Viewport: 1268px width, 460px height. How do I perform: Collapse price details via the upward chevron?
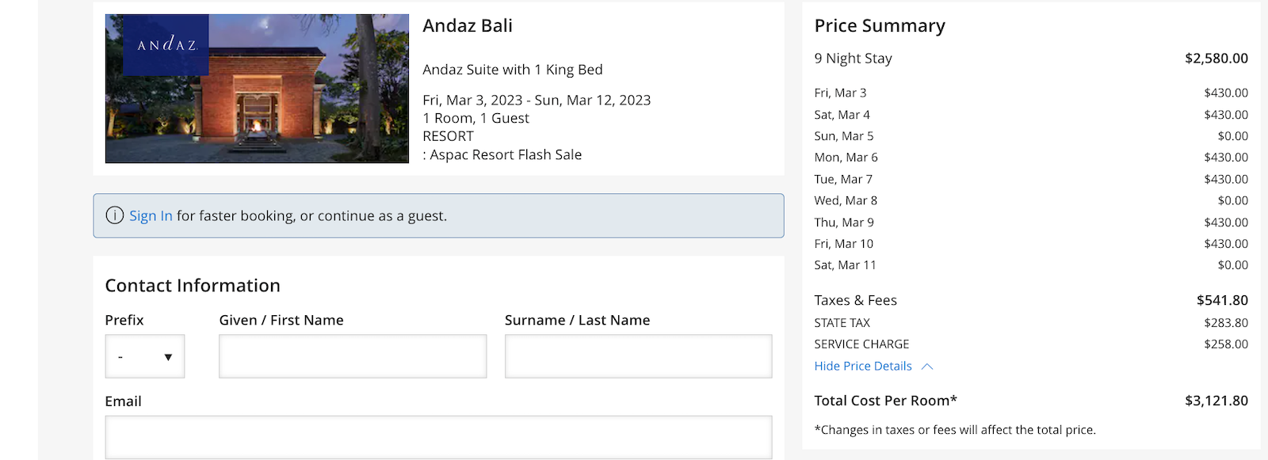[x=928, y=366]
